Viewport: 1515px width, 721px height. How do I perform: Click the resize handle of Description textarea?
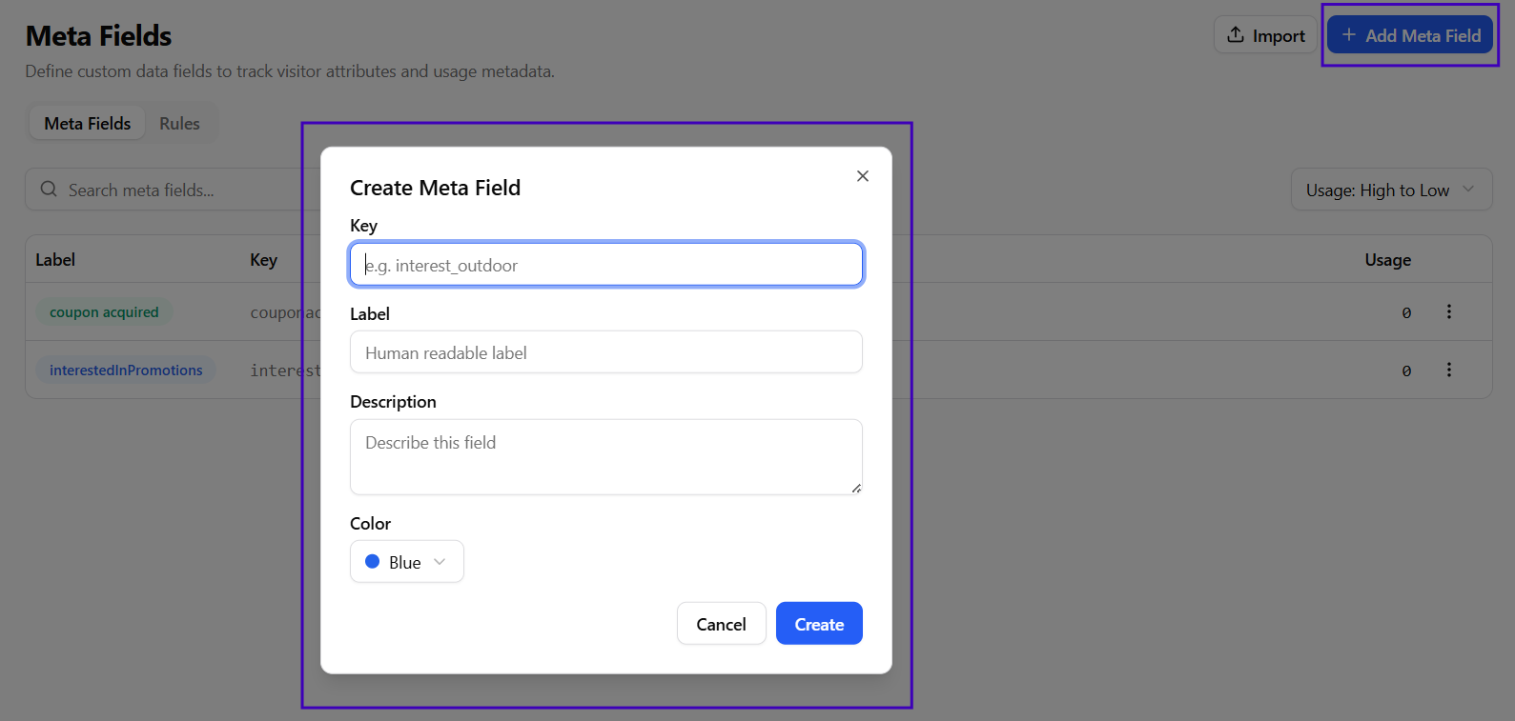pos(856,489)
